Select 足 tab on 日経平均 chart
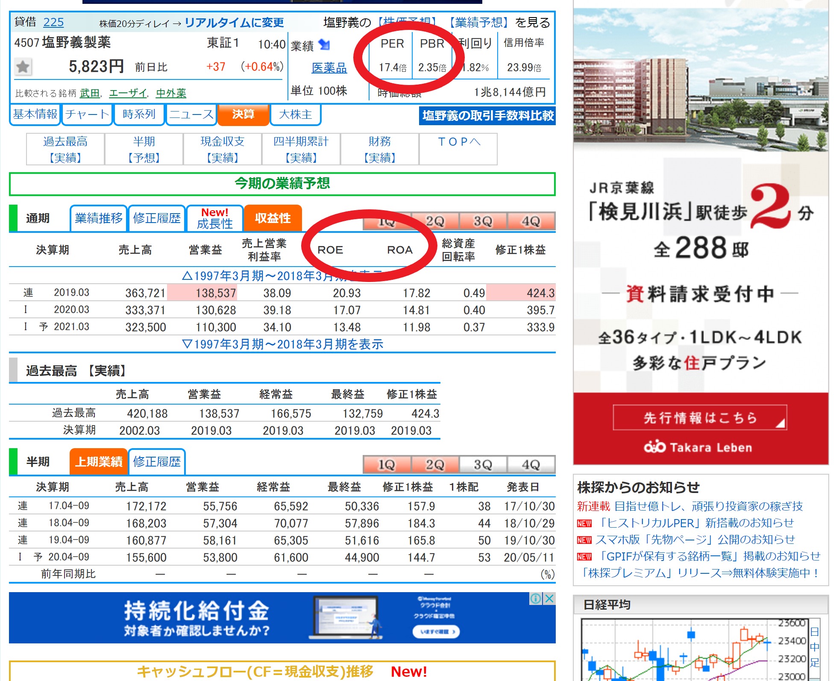 (x=815, y=663)
